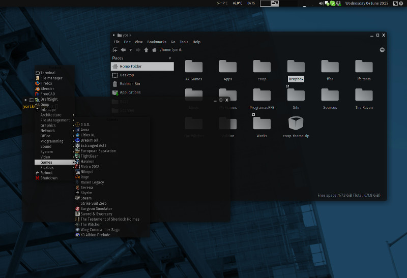Click the new tab icon in file manager toolbar
This screenshot has width=407, height=278.
(x=115, y=50)
